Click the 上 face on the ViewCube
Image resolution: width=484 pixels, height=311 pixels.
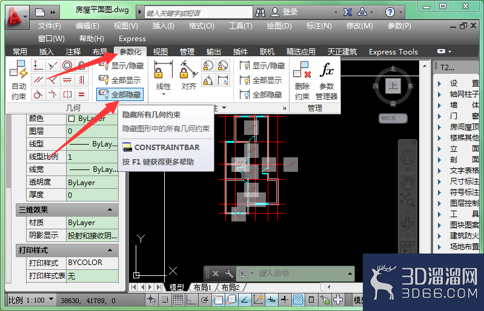[x=393, y=86]
